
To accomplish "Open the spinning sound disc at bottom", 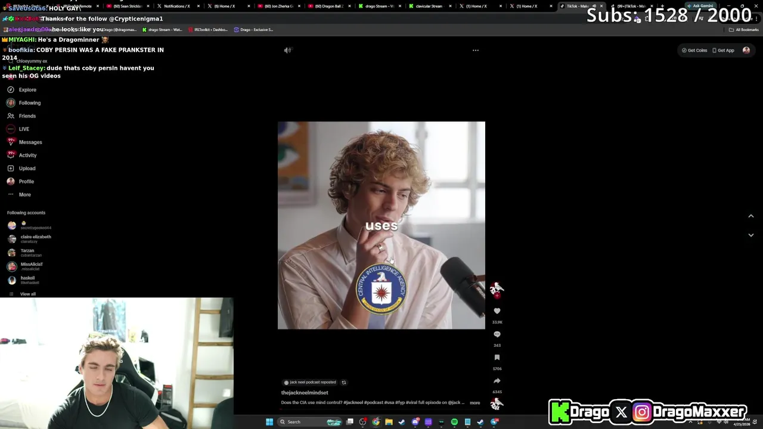I will point(497,403).
